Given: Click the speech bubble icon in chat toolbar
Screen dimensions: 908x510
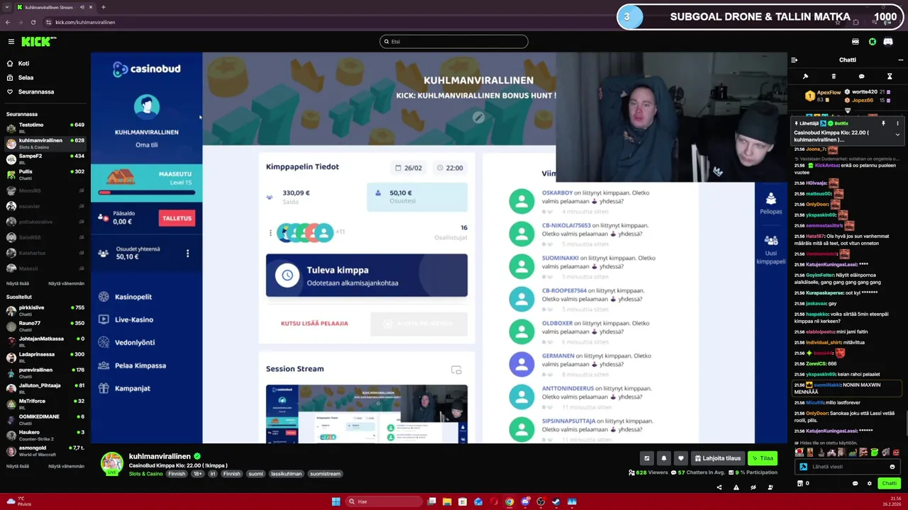Looking at the screenshot, I should point(861,76).
